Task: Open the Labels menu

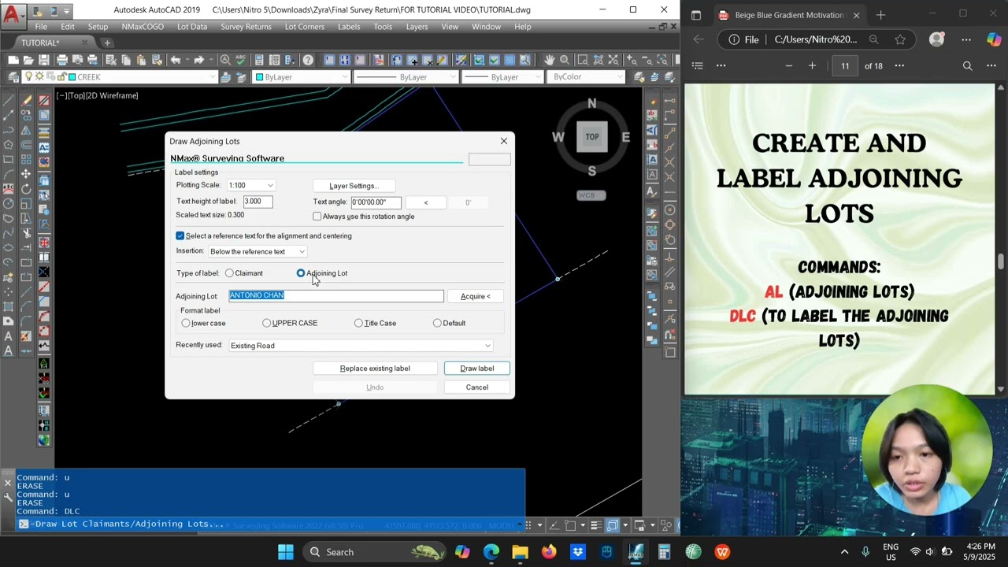Action: click(349, 27)
